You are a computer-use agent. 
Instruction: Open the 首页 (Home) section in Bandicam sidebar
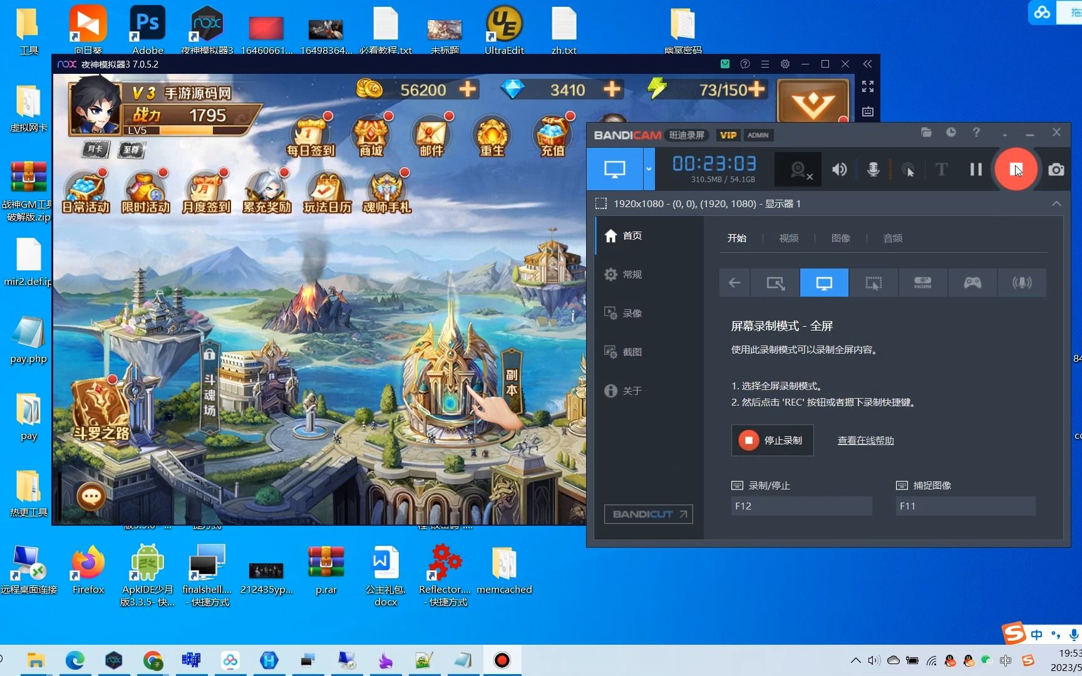coord(649,235)
